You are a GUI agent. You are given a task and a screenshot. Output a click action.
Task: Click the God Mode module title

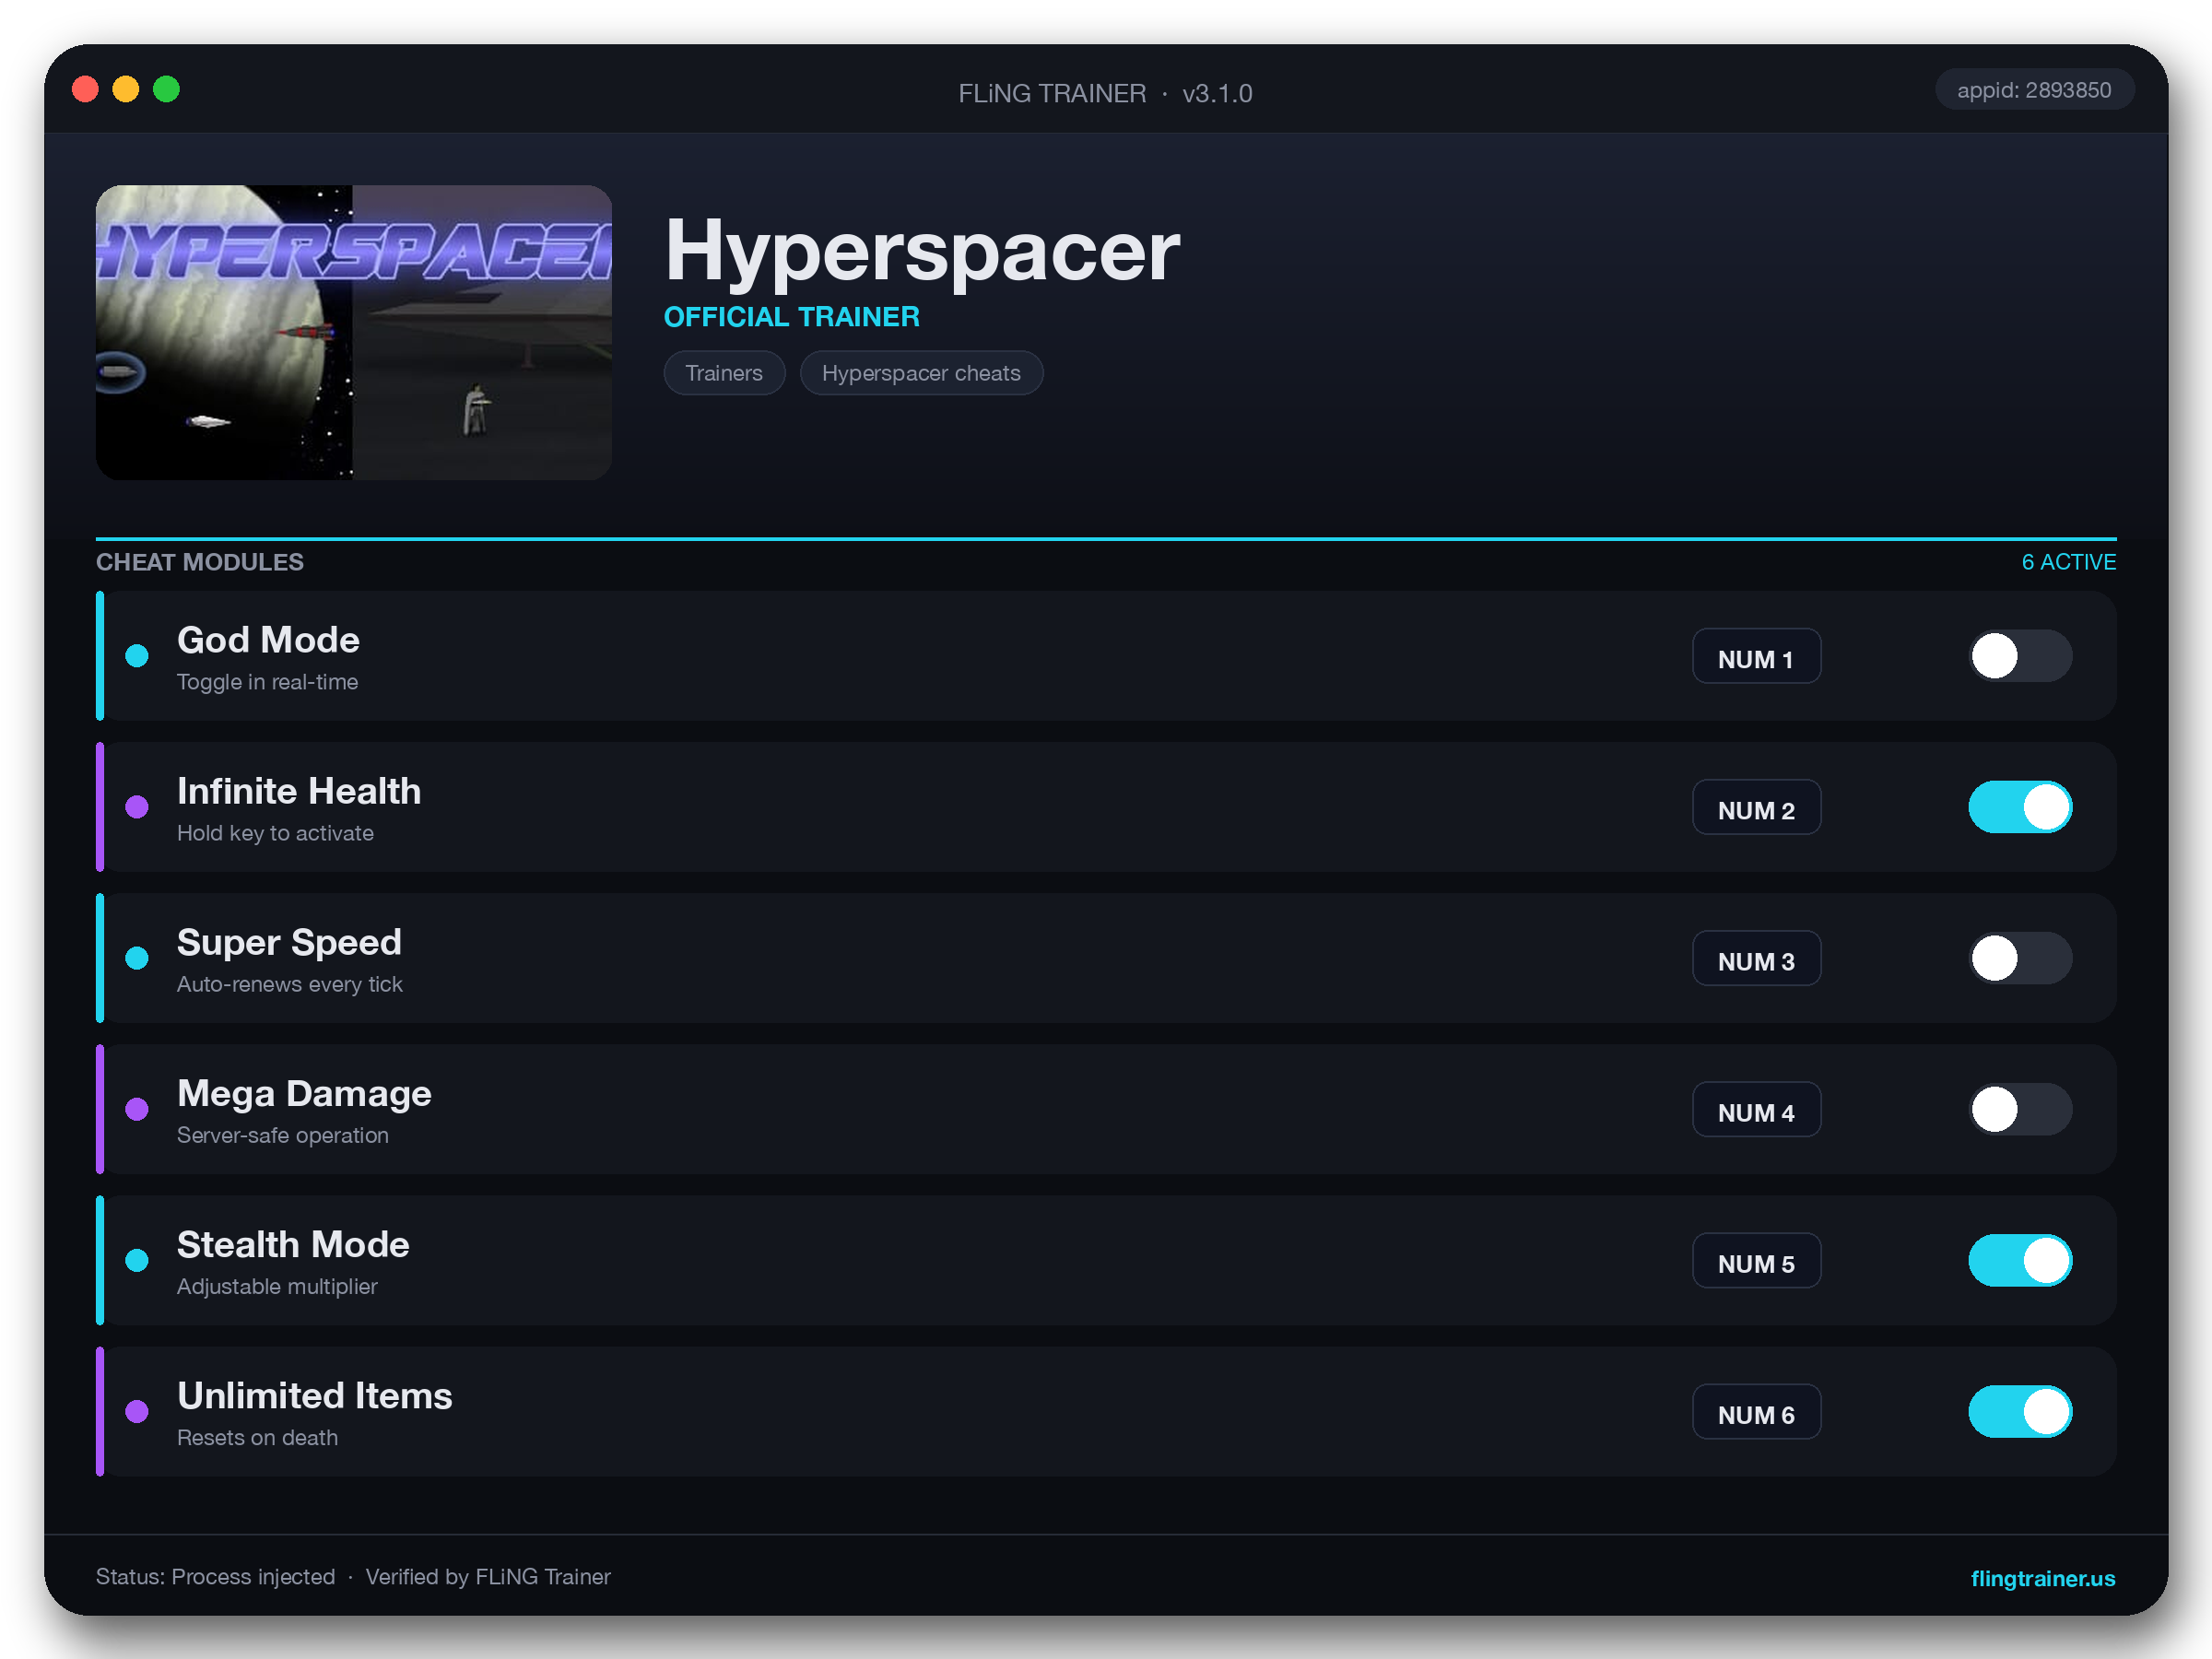(268, 640)
